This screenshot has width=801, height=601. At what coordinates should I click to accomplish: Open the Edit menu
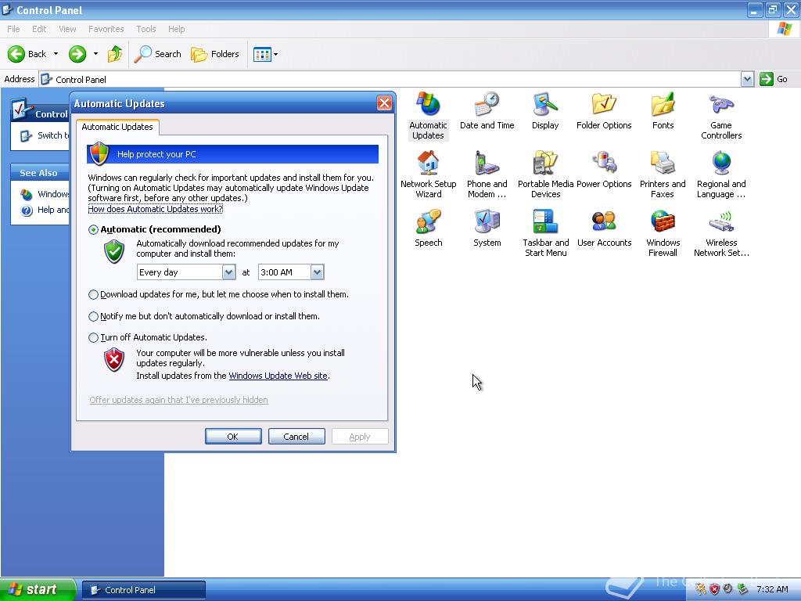click(x=39, y=29)
